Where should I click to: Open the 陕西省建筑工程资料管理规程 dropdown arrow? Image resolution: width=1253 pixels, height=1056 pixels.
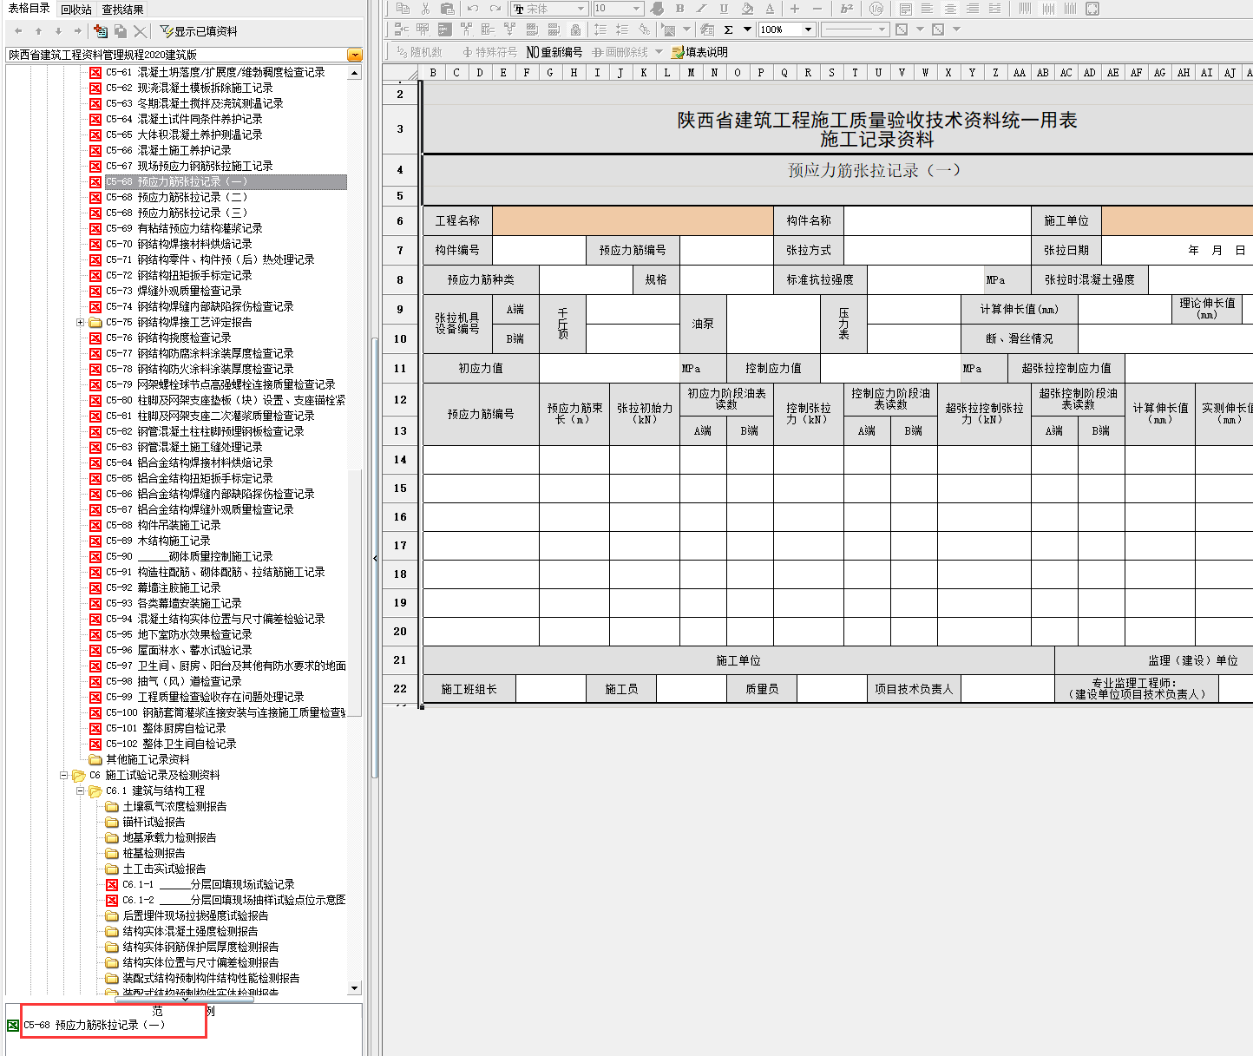point(354,55)
